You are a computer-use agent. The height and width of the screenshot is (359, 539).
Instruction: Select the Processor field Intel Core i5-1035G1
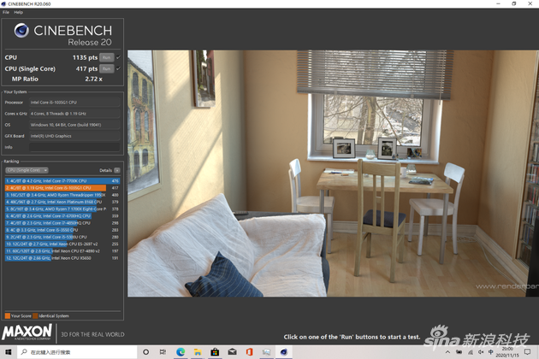coord(74,103)
